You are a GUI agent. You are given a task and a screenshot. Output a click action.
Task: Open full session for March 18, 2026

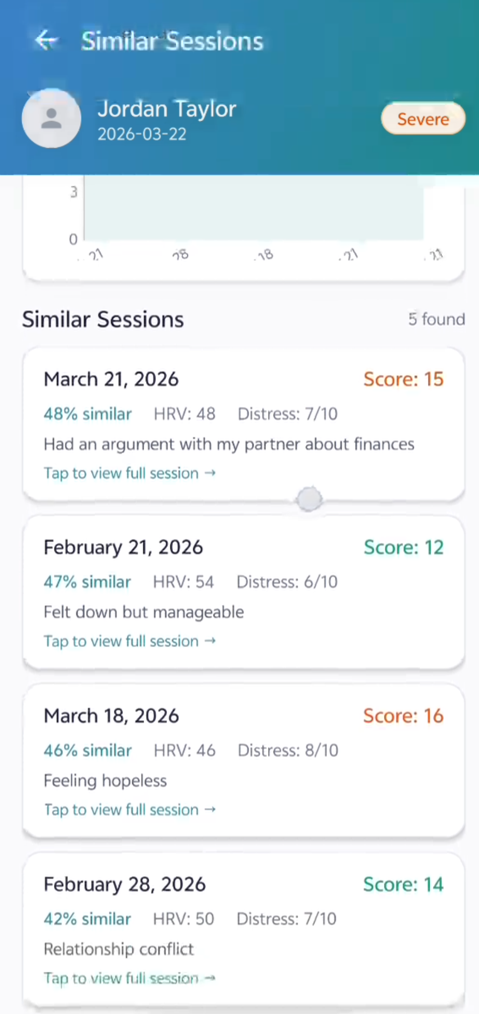(130, 810)
